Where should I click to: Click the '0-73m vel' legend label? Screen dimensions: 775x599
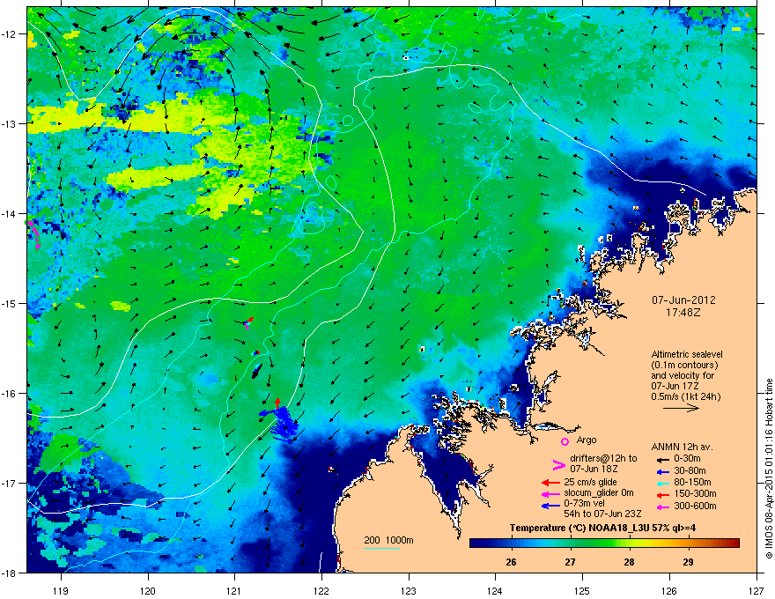click(x=584, y=503)
